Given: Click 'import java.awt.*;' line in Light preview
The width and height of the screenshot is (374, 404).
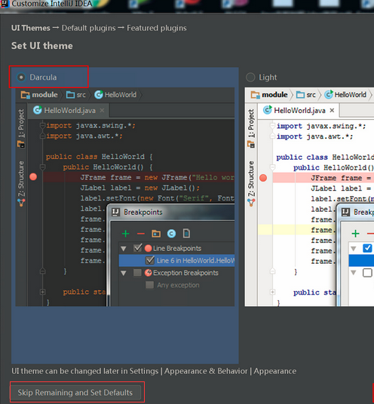Looking at the screenshot, I should (314, 136).
